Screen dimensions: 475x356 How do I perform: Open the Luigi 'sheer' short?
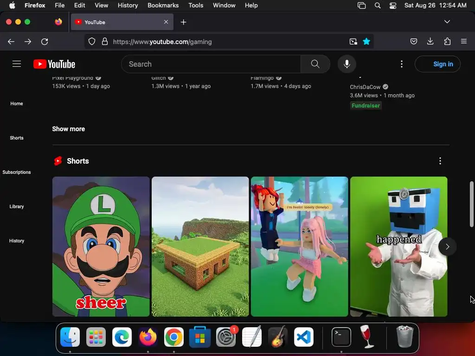[x=101, y=247]
